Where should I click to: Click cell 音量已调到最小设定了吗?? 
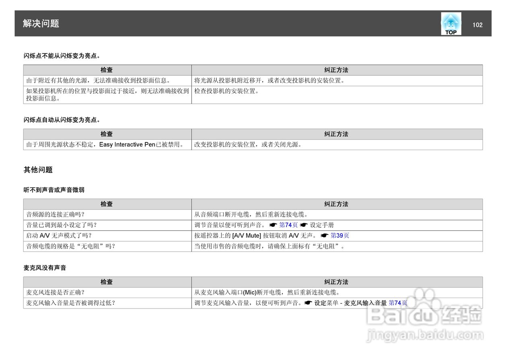(107, 225)
